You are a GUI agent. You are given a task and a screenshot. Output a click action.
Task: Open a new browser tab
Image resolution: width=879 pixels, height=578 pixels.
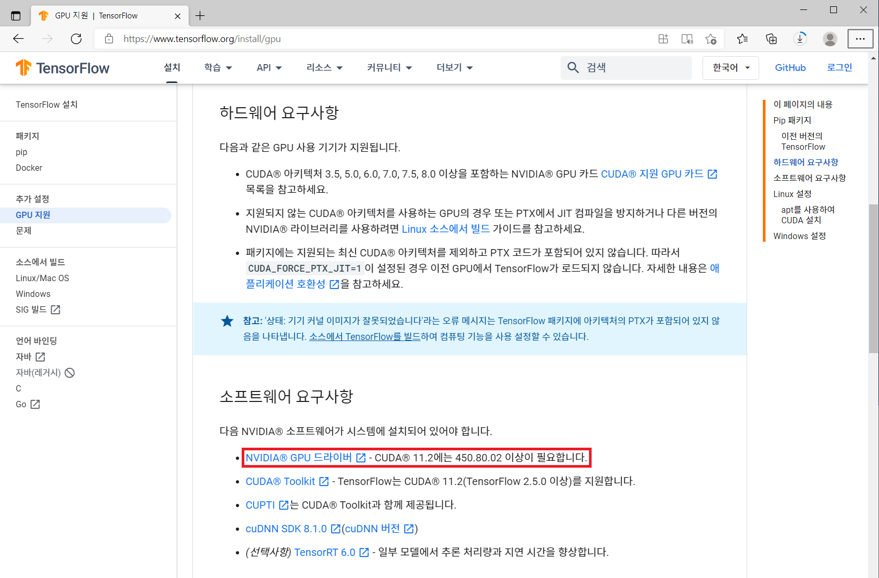(200, 16)
